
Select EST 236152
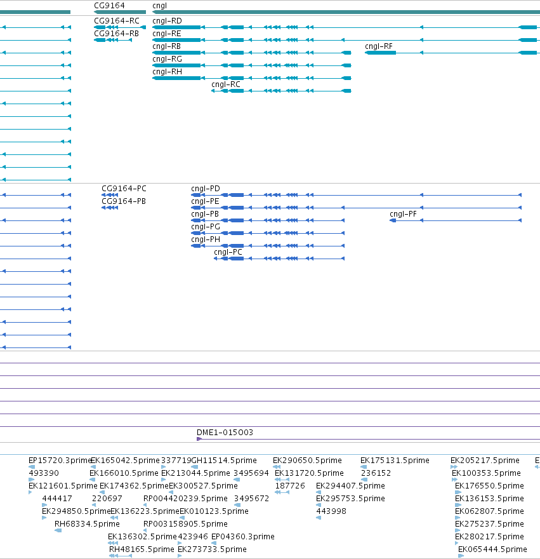coord(376,473)
